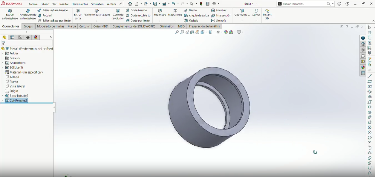Select the Vaciado shell tool

click(191, 21)
